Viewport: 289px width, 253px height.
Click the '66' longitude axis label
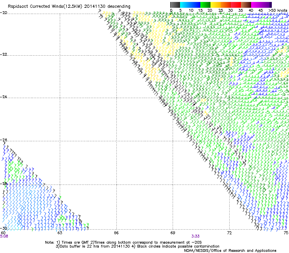pos(116,233)
